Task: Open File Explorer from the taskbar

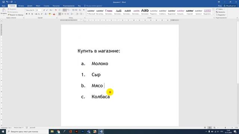Action: click(52, 131)
